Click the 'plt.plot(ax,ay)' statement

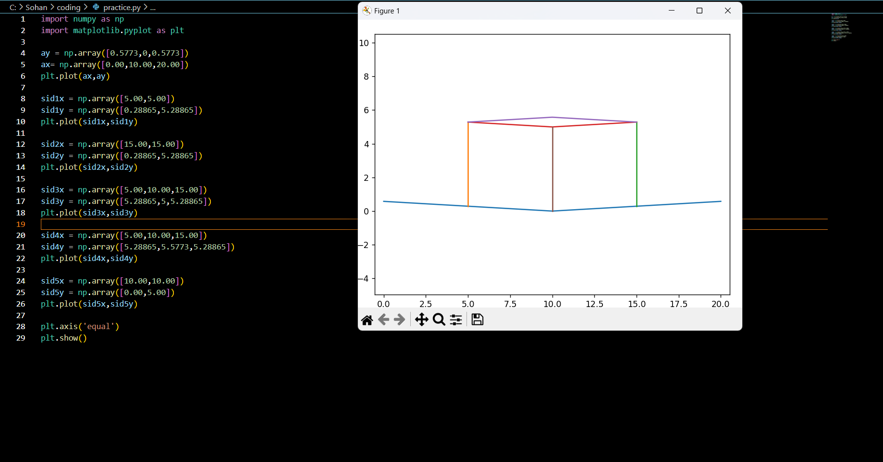(x=75, y=76)
